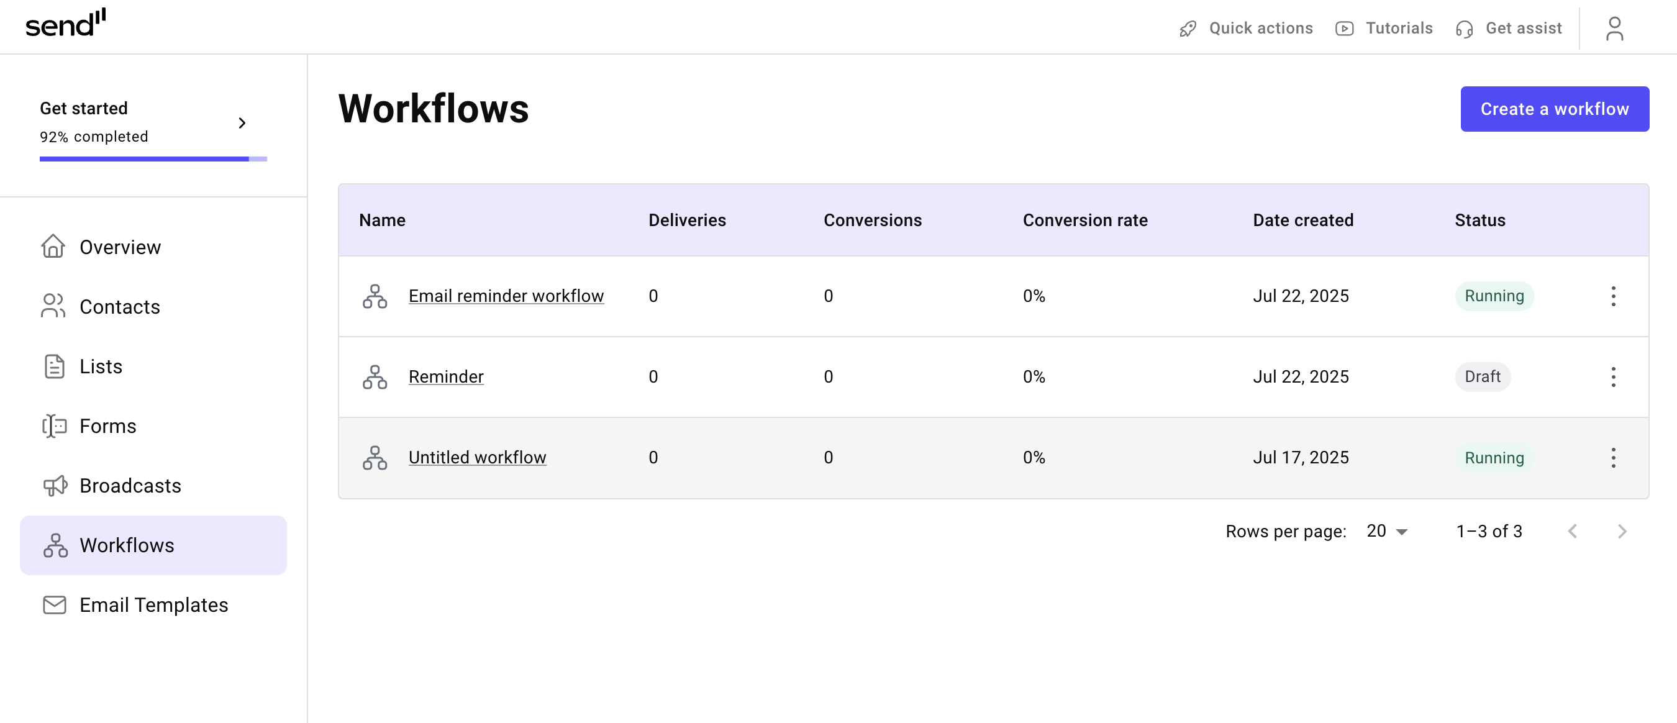1677x723 pixels.
Task: Click Get assist text
Action: click(1524, 29)
